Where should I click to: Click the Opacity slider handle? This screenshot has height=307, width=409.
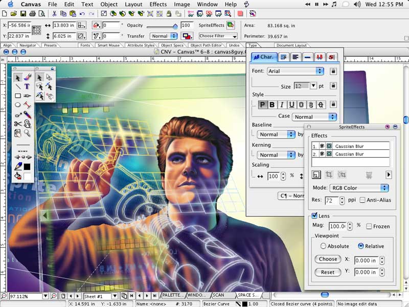[175, 26]
